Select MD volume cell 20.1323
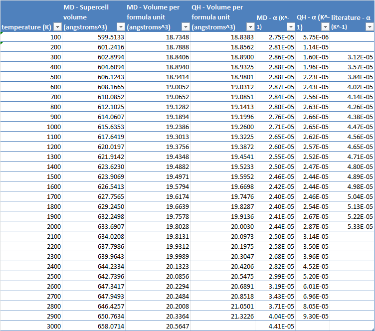The image size is (375, 331). coord(158,267)
